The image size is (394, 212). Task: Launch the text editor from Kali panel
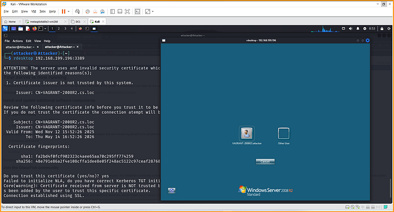tap(28, 29)
